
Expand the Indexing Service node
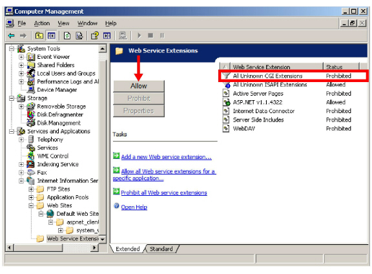tap(21, 164)
